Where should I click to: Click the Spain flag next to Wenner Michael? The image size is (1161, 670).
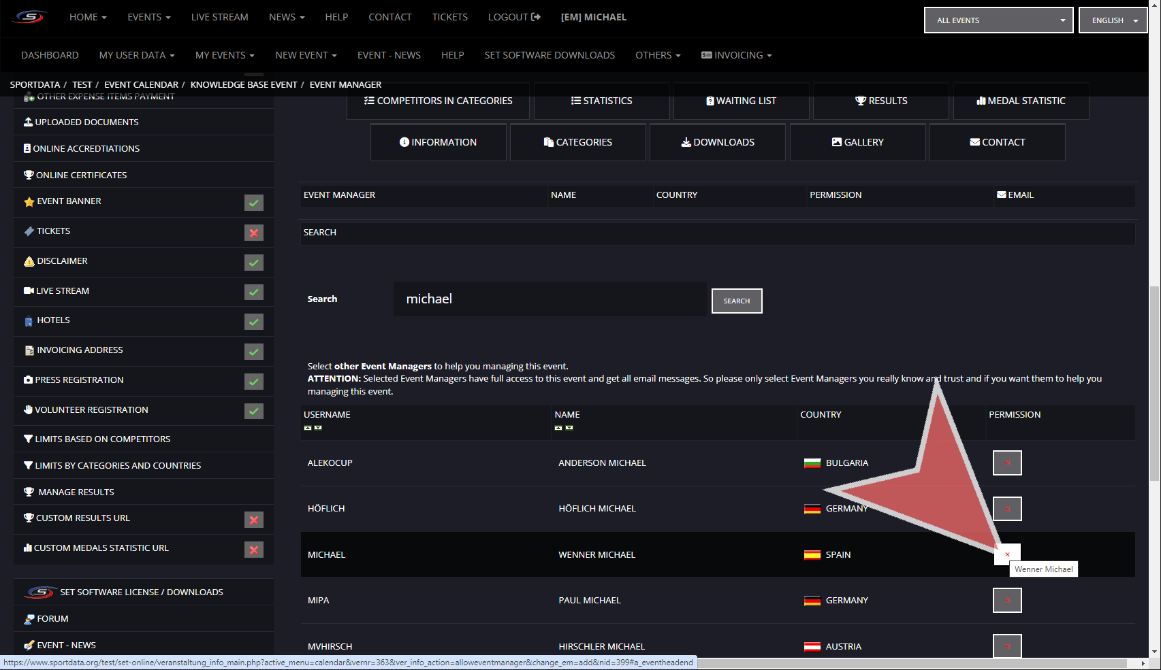812,555
